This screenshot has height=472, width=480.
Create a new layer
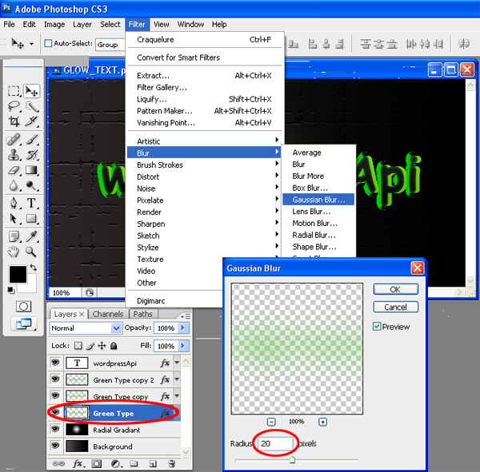[x=153, y=464]
